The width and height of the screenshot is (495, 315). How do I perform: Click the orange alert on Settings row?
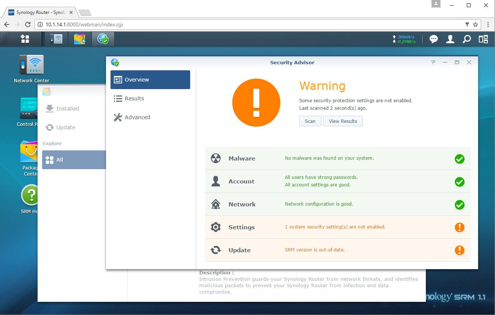tap(459, 227)
